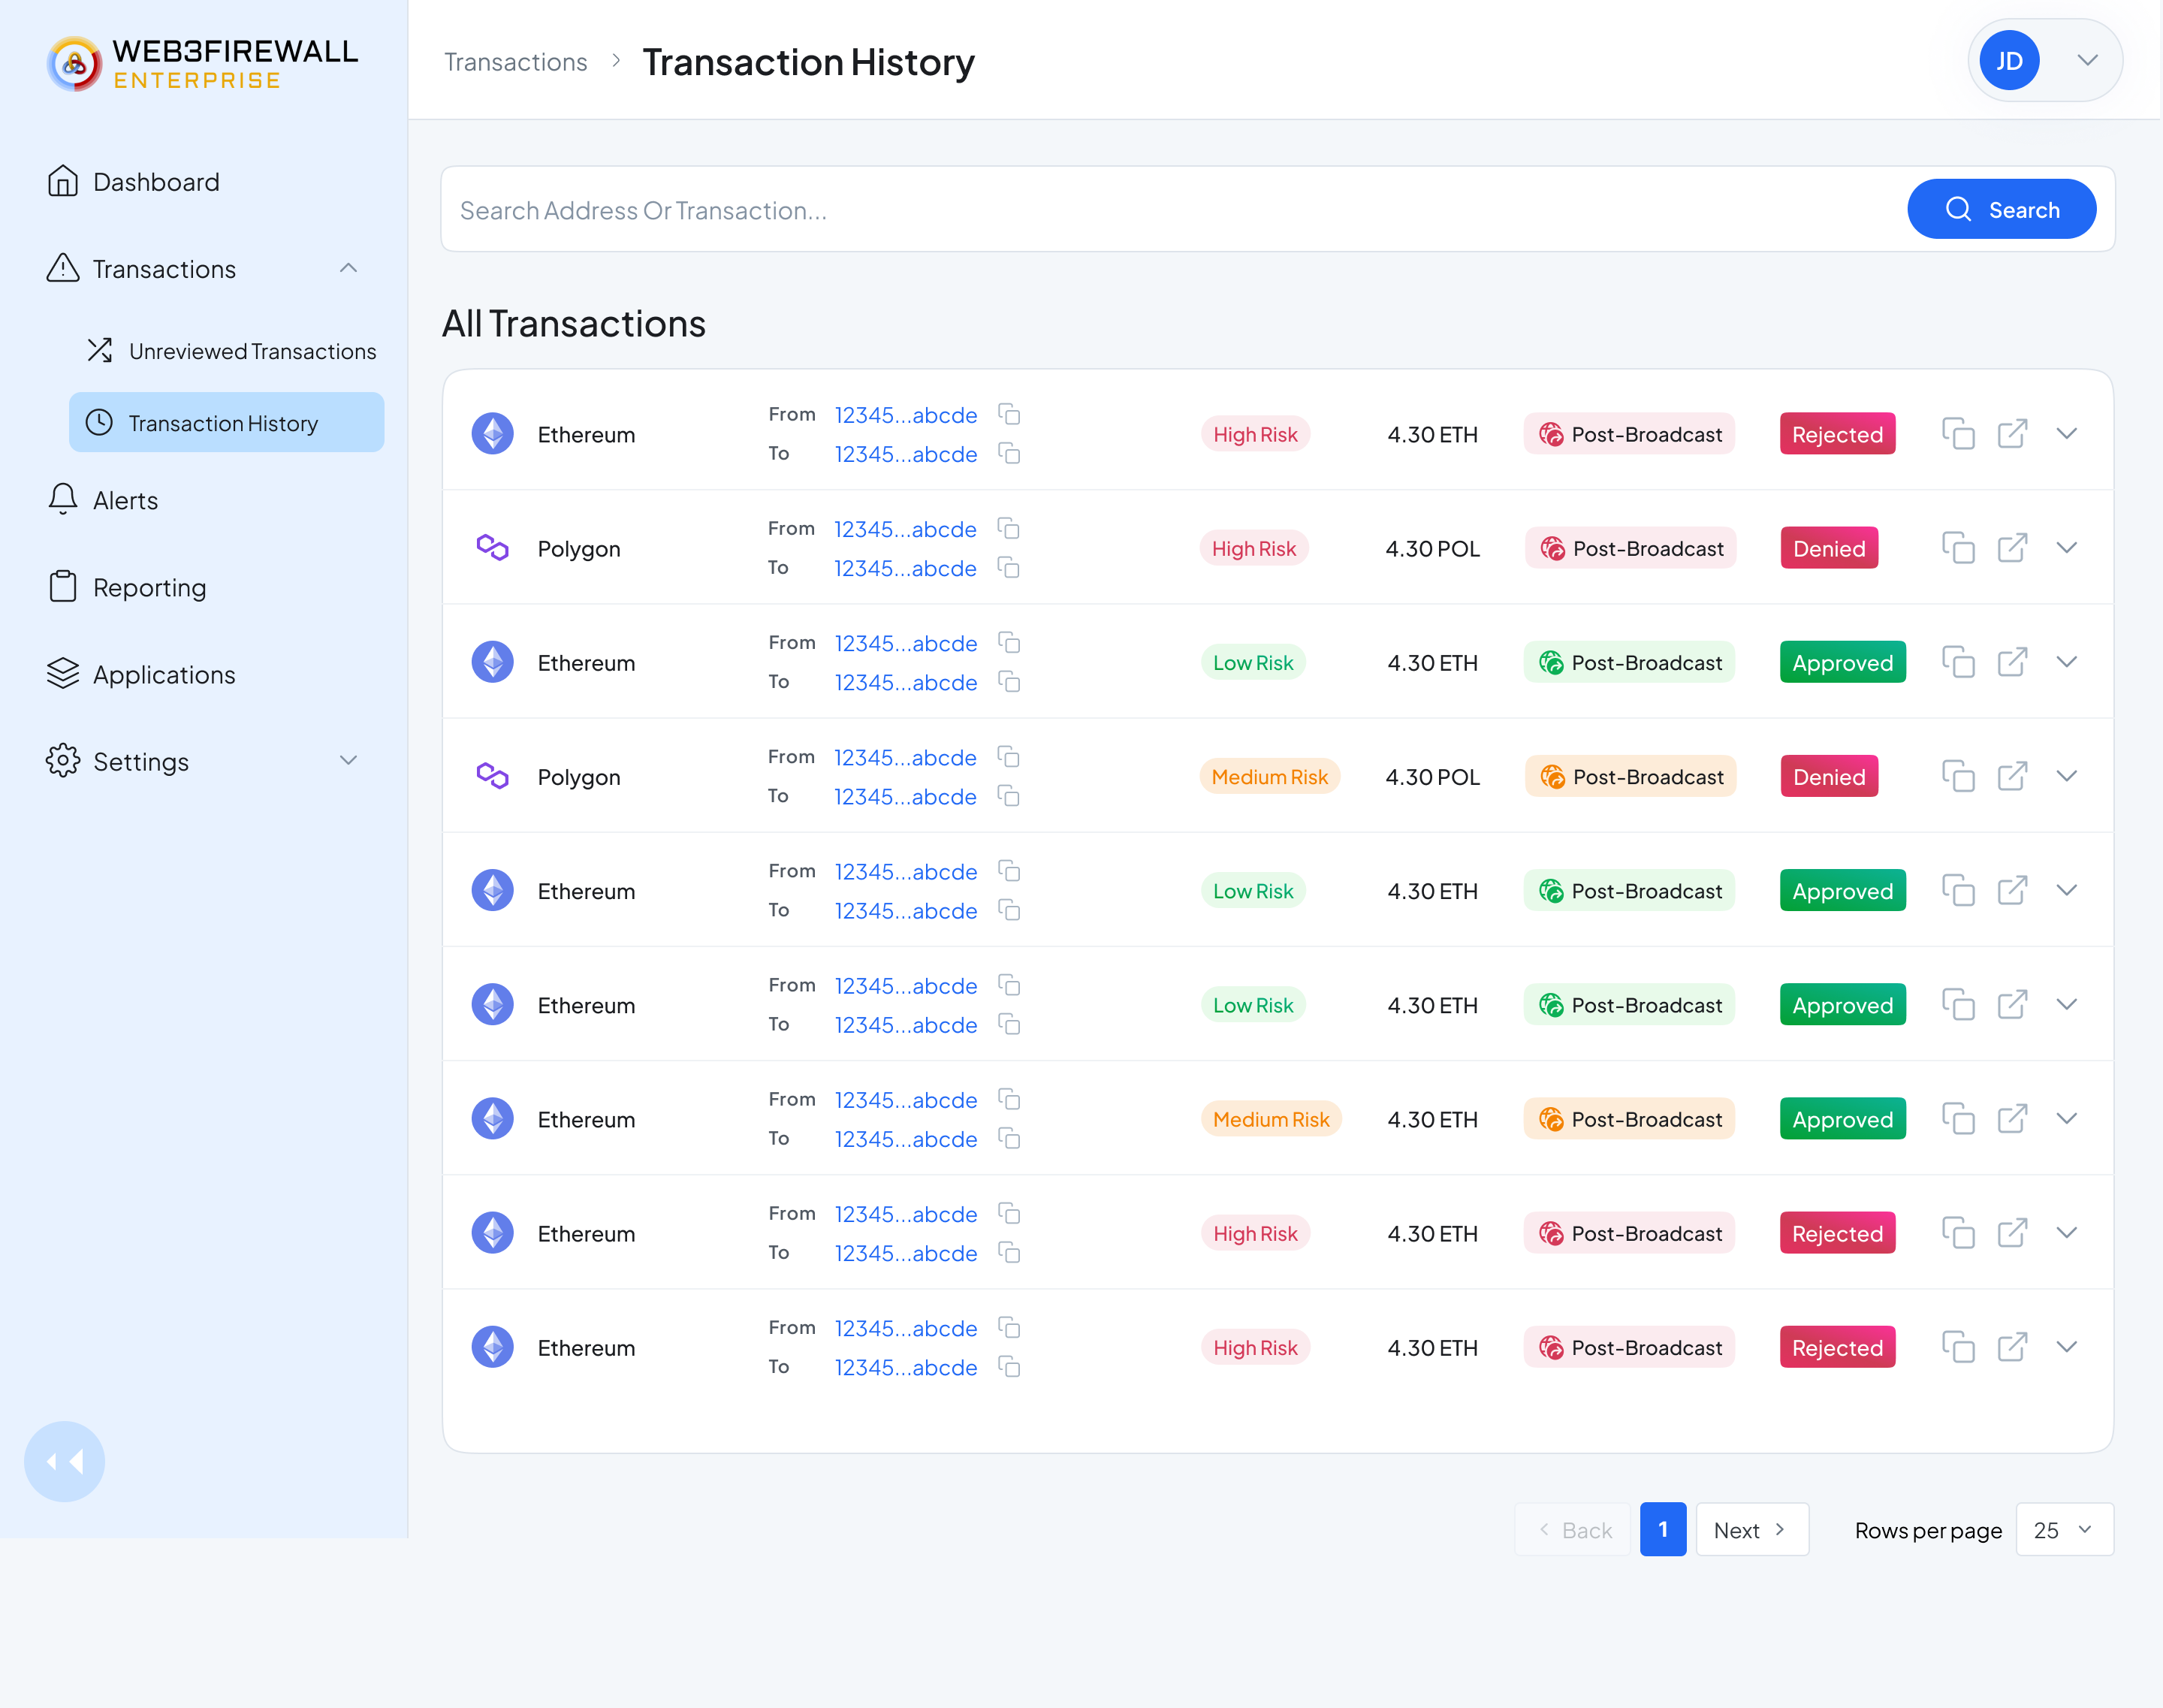The height and width of the screenshot is (1708, 2163).
Task: Open Ethereum Medium Risk transaction externally
Action: (x=2012, y=1119)
